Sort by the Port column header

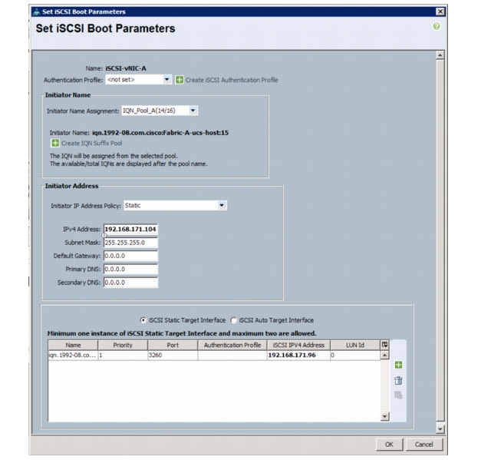click(x=173, y=345)
